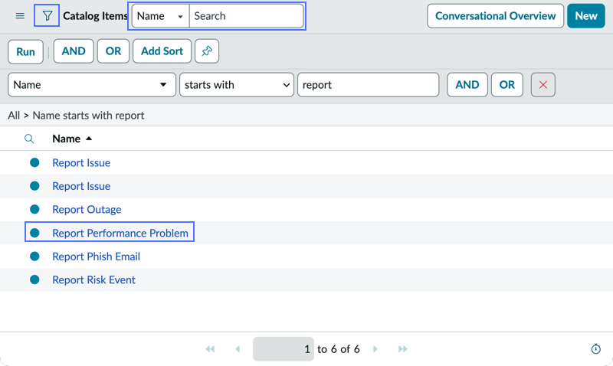Open the Report Performance Problem item
This screenshot has height=366, width=613.
(x=120, y=233)
